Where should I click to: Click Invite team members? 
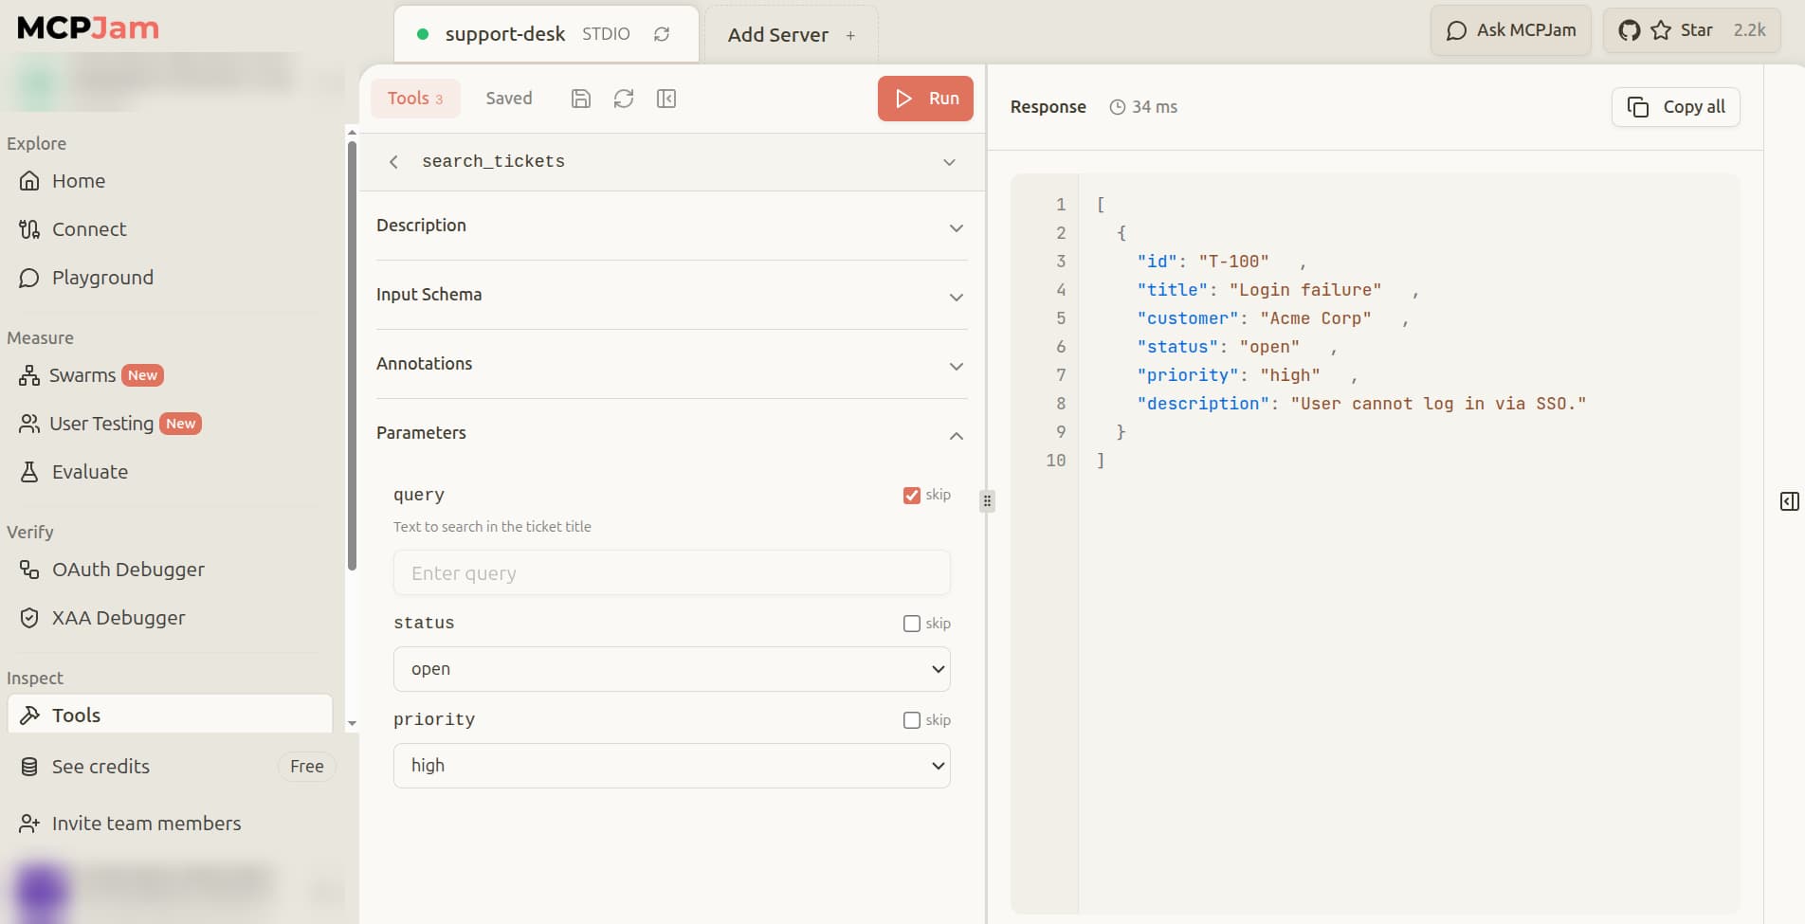[x=131, y=824]
